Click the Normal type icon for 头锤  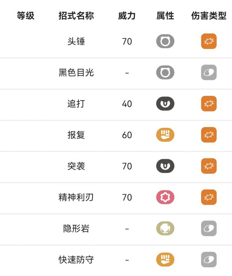165,41
